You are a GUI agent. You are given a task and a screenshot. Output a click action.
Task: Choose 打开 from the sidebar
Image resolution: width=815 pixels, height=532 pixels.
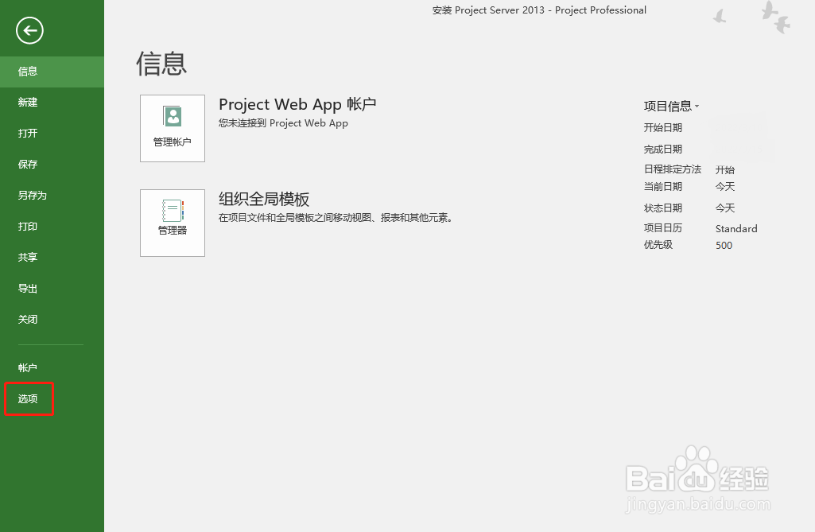coord(52,134)
